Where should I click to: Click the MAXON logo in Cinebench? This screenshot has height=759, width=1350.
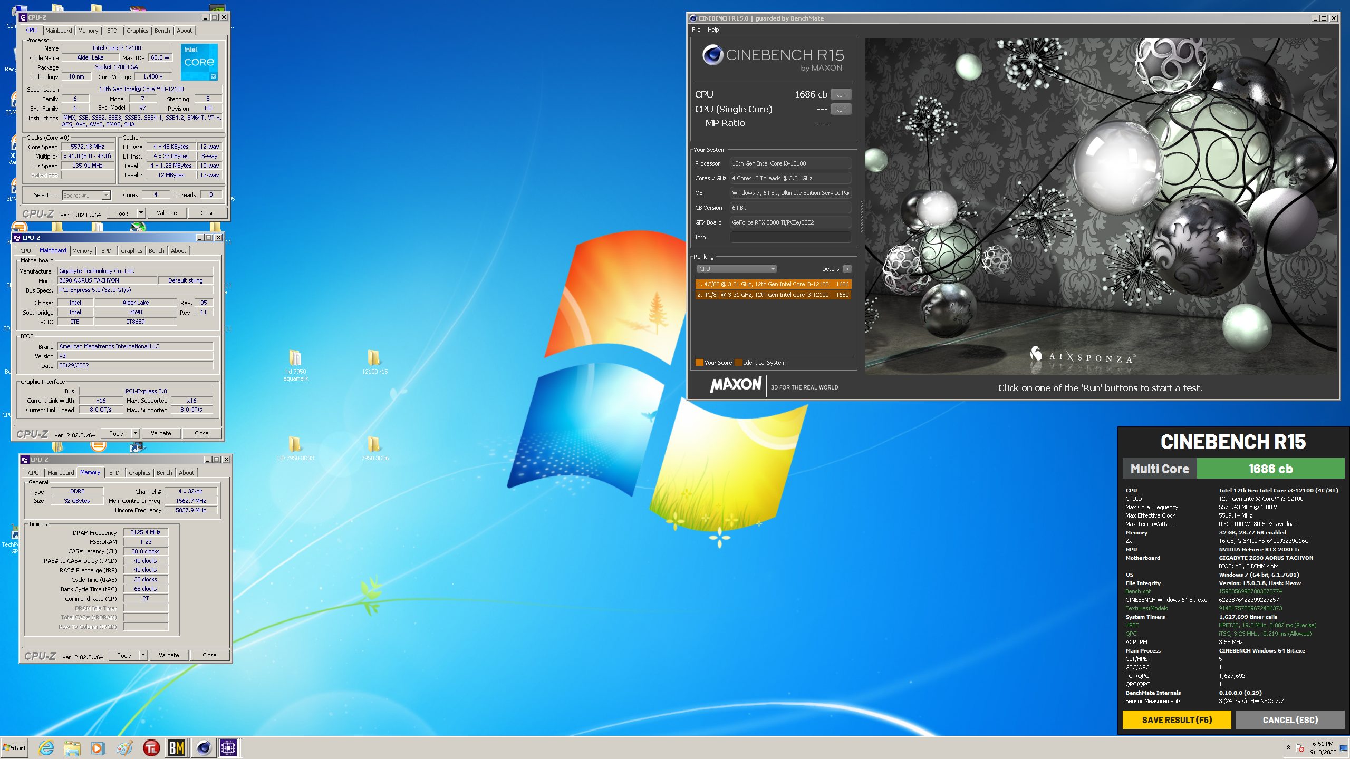point(736,385)
